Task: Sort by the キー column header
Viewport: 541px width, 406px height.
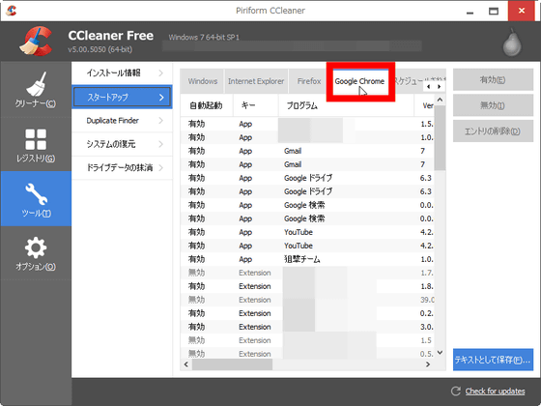Action: 256,105
